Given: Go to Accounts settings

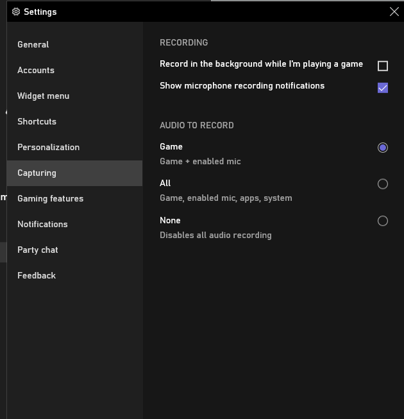Looking at the screenshot, I should click(x=36, y=71).
